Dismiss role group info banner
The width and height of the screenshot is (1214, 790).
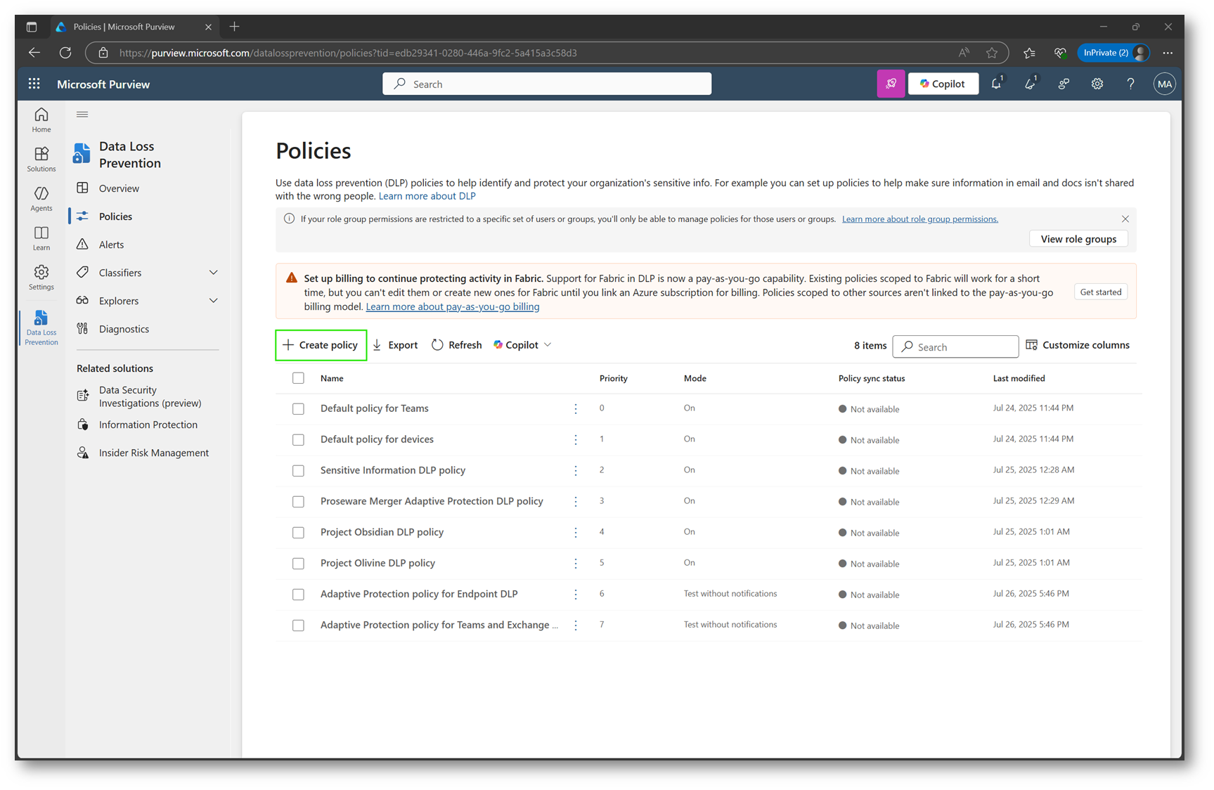[1125, 219]
